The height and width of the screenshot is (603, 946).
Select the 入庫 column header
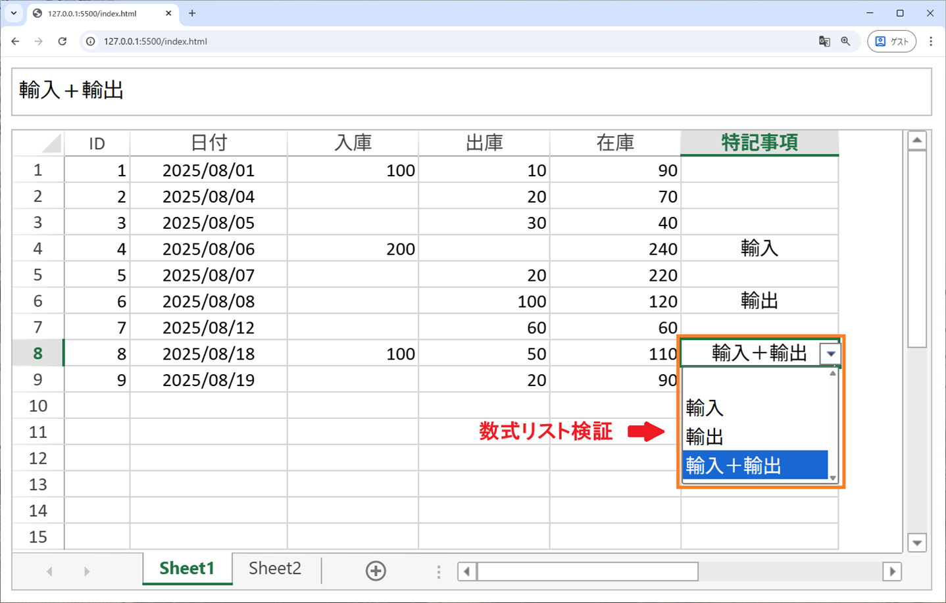click(353, 143)
